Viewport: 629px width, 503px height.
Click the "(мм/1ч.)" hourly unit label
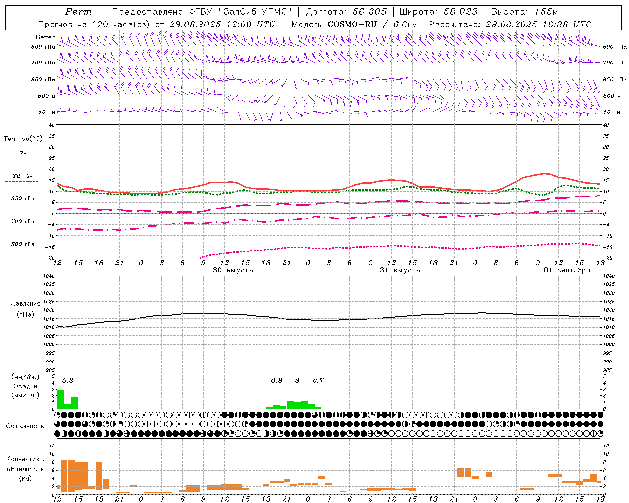coord(26,395)
